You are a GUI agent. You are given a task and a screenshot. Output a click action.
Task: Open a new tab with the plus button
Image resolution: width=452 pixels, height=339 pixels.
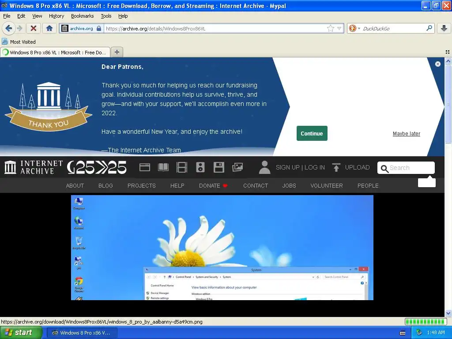pos(117,52)
